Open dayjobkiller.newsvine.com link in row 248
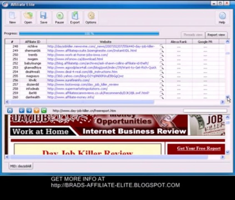 [x=101, y=46]
